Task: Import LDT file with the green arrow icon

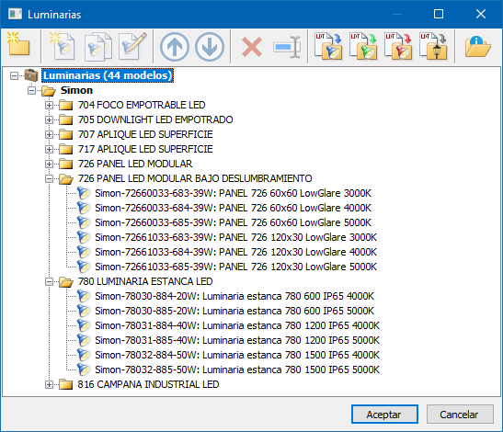Action: (363, 47)
